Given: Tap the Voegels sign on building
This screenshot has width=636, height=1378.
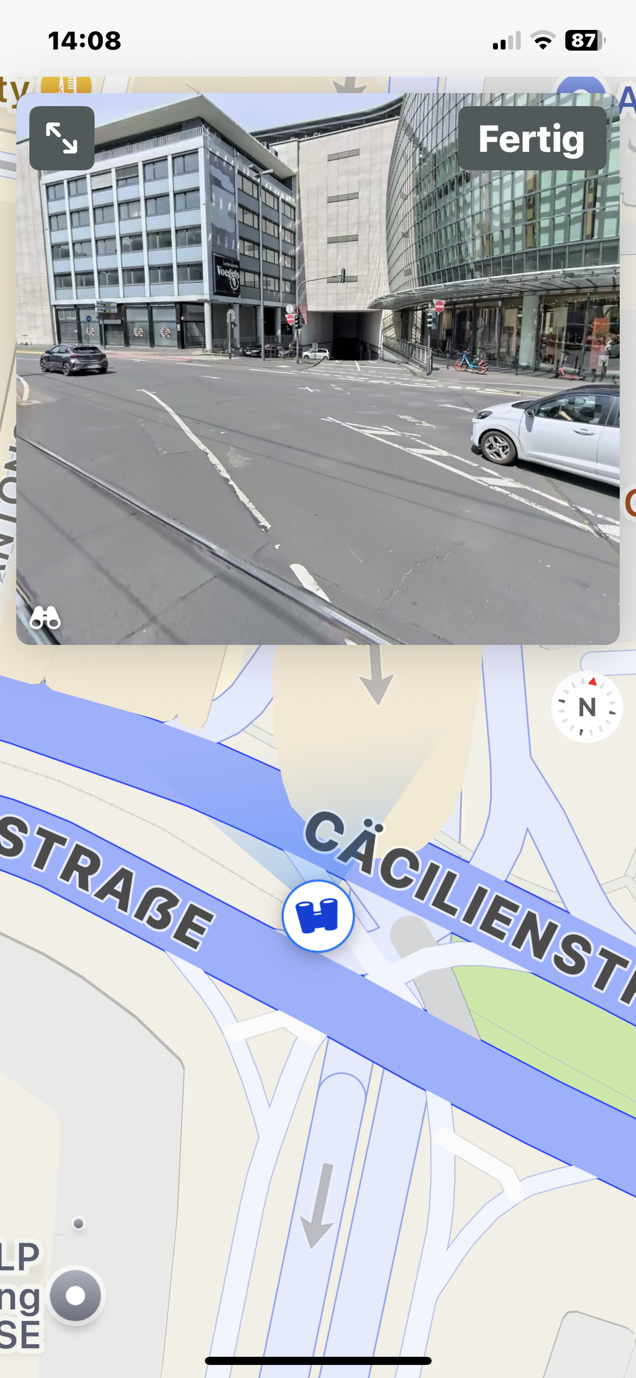Looking at the screenshot, I should pyautogui.click(x=227, y=275).
